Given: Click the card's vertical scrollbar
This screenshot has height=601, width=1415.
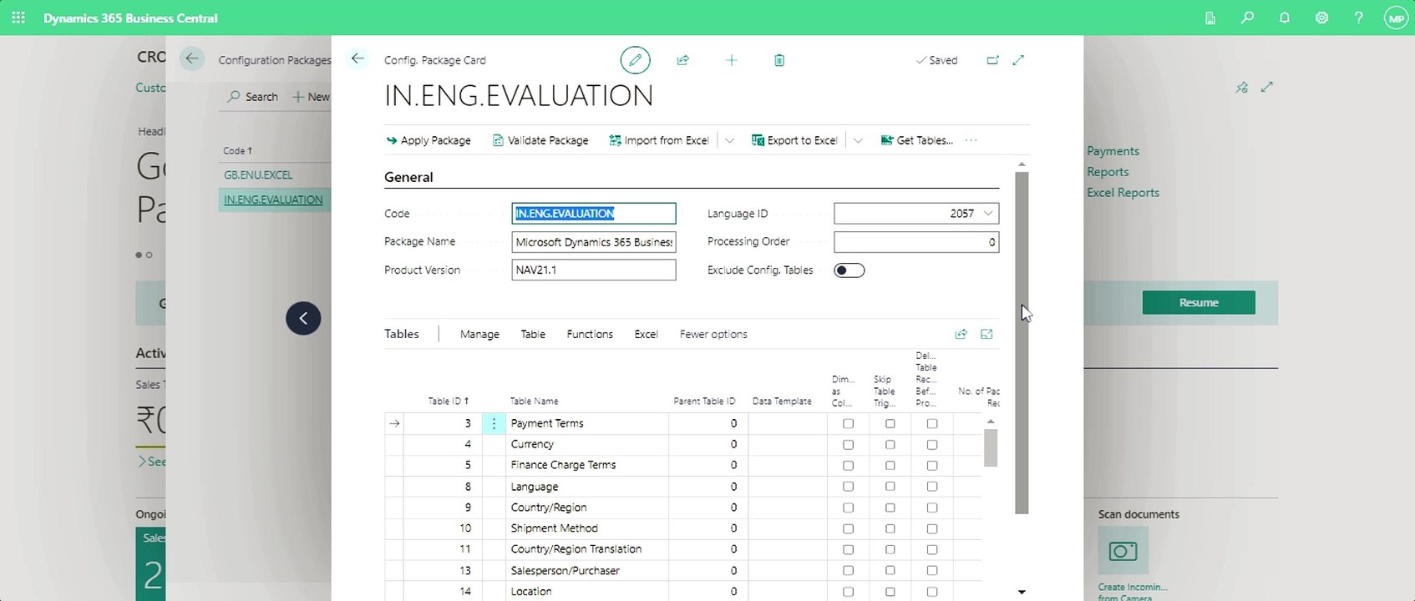Looking at the screenshot, I should point(1022,342).
